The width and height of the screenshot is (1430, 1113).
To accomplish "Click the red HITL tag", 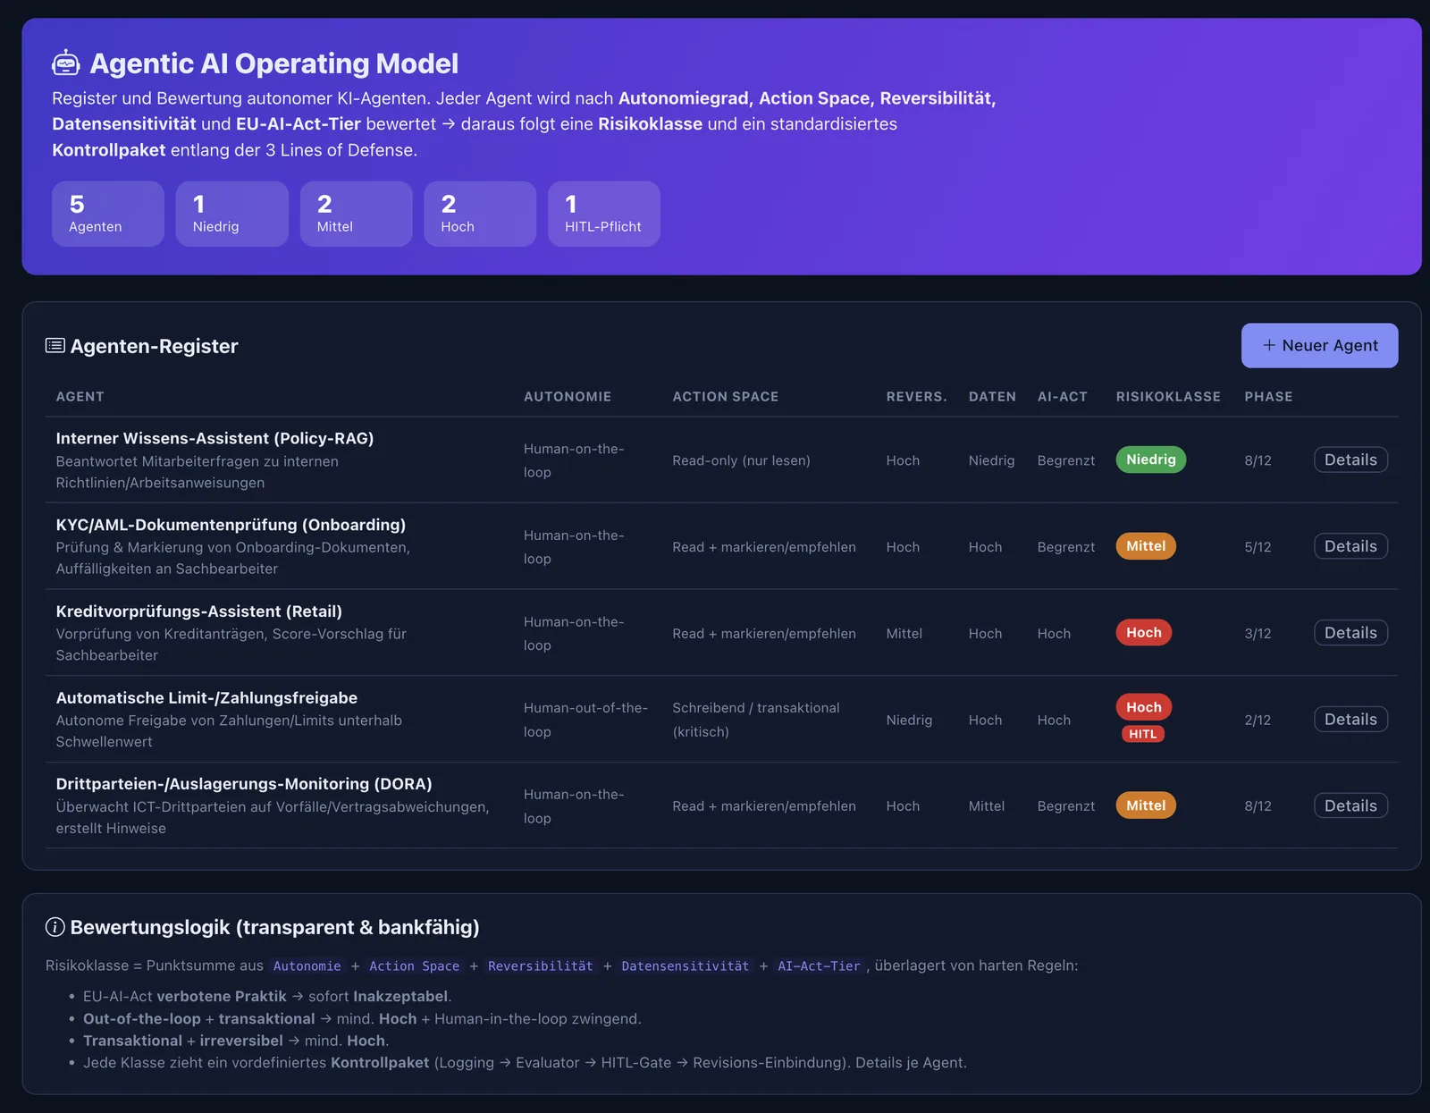I will click(x=1143, y=734).
